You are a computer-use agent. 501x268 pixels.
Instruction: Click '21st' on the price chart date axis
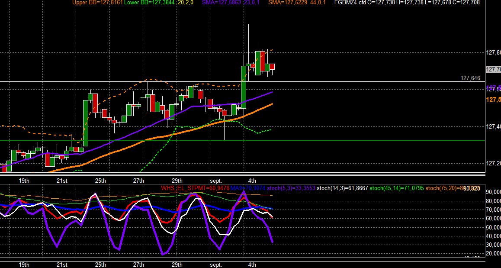tap(62, 181)
